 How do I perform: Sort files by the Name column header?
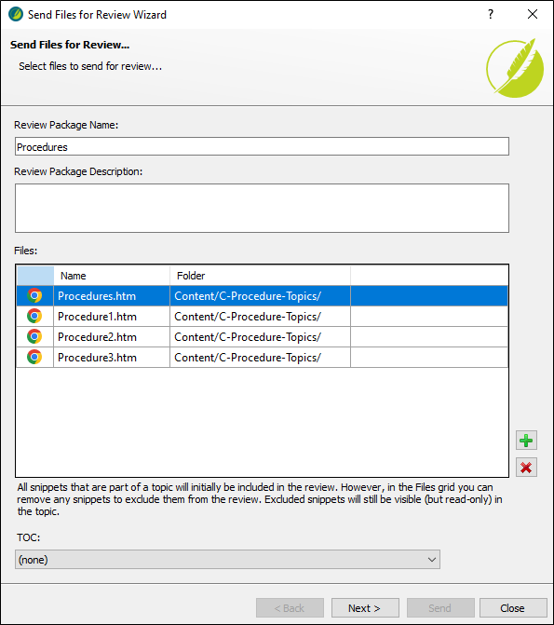(x=112, y=276)
